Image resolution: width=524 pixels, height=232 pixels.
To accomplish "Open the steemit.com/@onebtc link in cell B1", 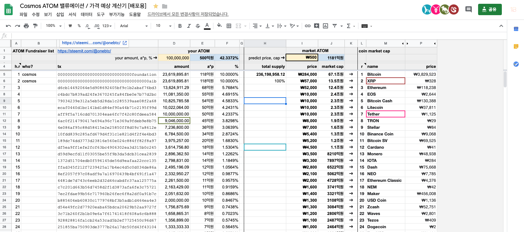I will 84,51.
